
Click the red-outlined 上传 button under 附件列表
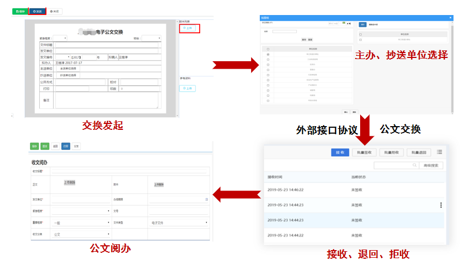(189, 28)
